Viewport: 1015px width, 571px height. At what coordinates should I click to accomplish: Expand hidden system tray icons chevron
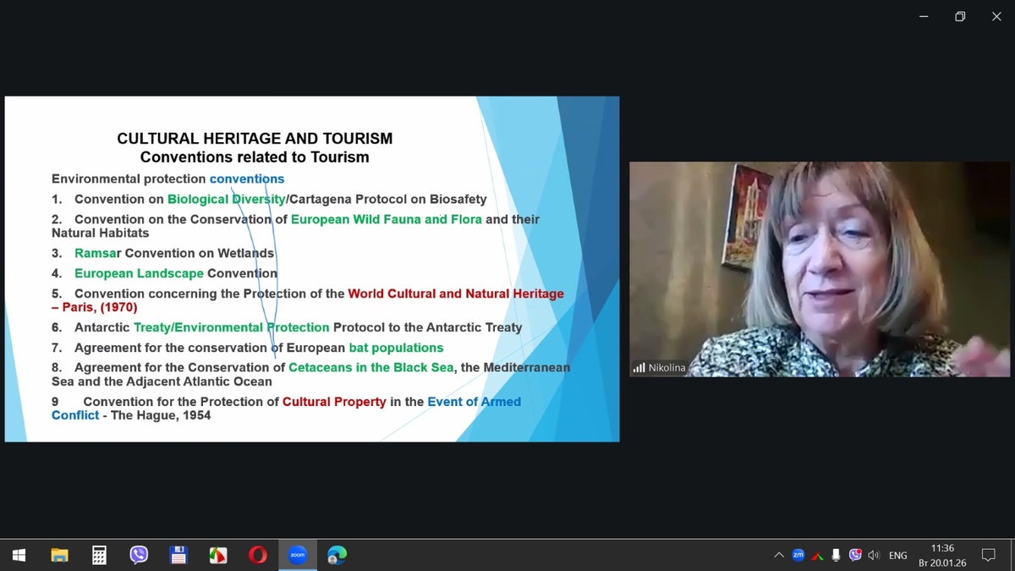point(779,555)
